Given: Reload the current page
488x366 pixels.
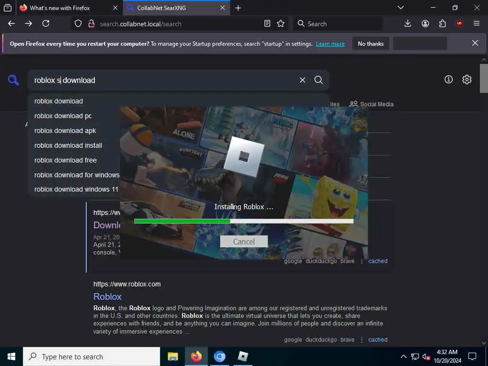Looking at the screenshot, I should (46, 24).
